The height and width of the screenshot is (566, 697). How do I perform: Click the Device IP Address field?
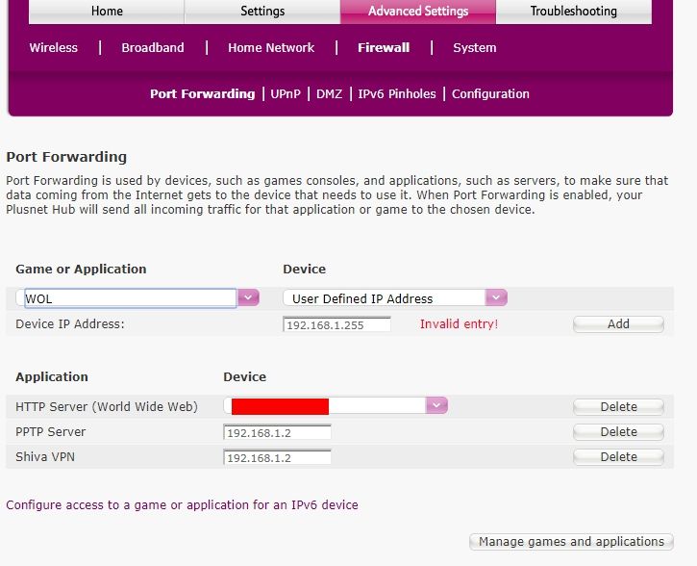coord(336,324)
